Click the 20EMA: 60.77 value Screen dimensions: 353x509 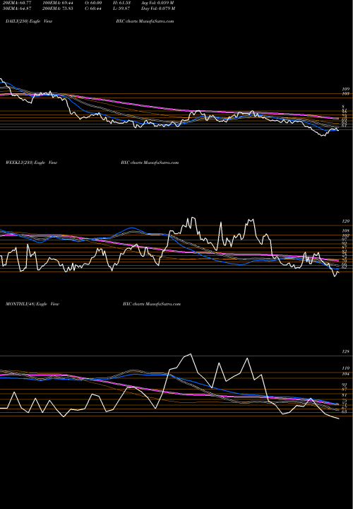(x=16, y=3)
